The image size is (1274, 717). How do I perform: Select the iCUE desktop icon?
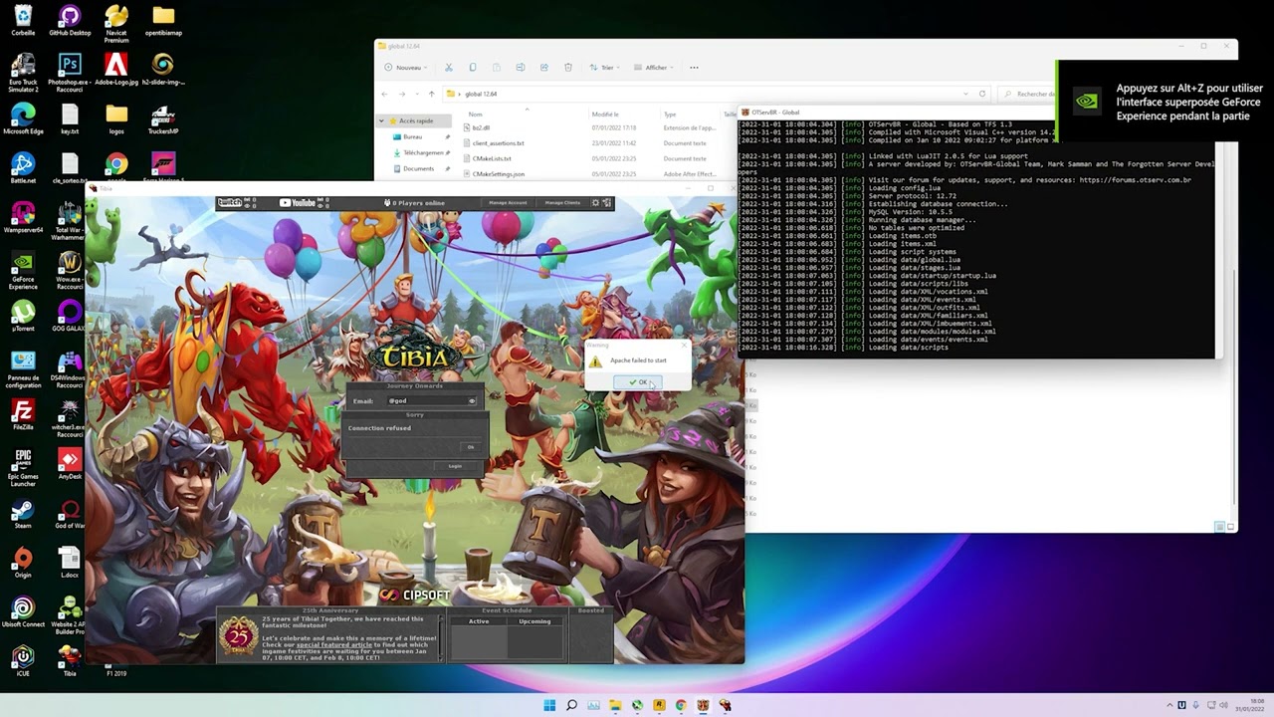[22, 660]
